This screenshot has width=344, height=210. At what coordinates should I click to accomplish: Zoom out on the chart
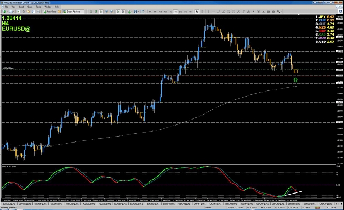(112, 12)
